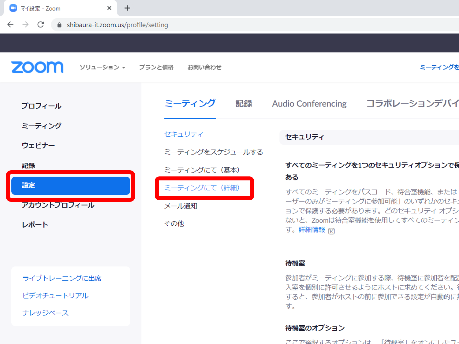Select 設定 in the left sidebar
Screen dimensions: 459x344
click(71, 186)
